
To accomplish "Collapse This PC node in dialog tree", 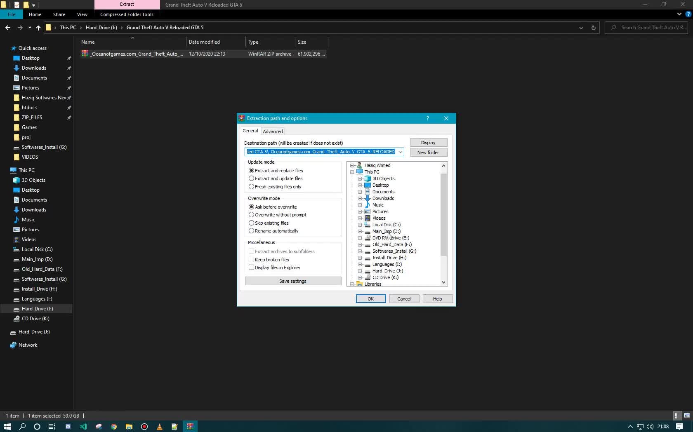I will (x=352, y=172).
